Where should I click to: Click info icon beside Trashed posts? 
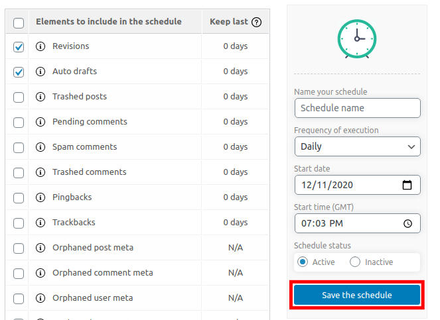[40, 97]
